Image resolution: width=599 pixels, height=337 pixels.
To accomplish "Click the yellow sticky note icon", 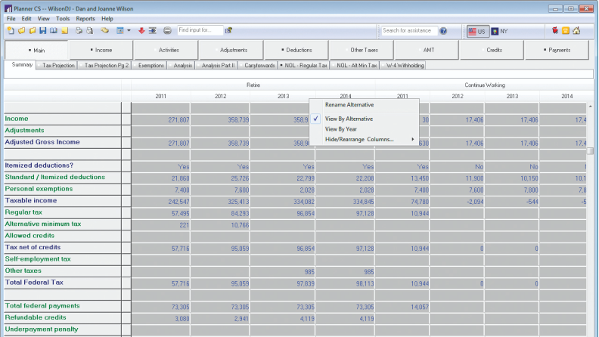I will tap(64, 30).
